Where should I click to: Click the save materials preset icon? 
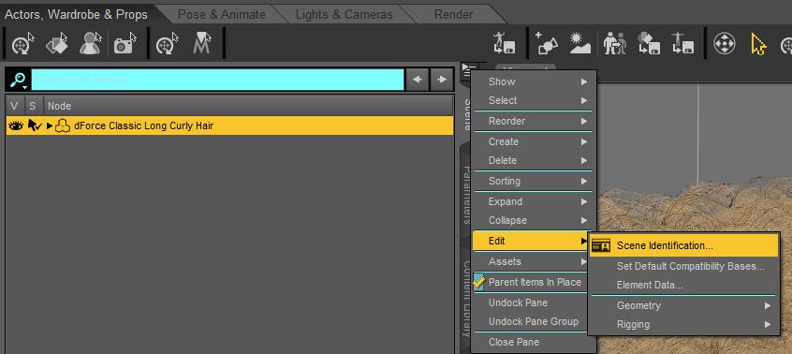click(648, 44)
